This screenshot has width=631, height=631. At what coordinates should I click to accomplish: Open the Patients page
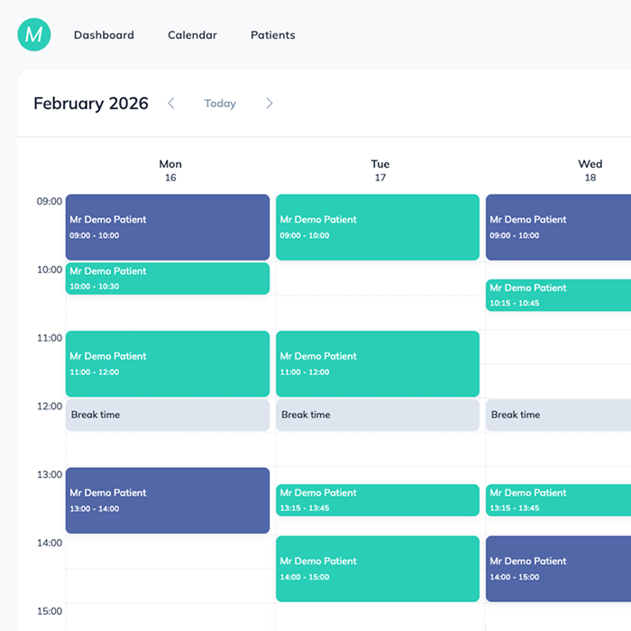pos(272,35)
